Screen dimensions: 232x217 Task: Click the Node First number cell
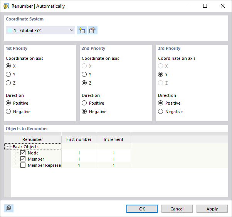(x=79, y=153)
